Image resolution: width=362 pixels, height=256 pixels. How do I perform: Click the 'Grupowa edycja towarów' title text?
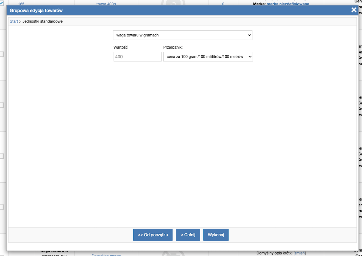(36, 11)
